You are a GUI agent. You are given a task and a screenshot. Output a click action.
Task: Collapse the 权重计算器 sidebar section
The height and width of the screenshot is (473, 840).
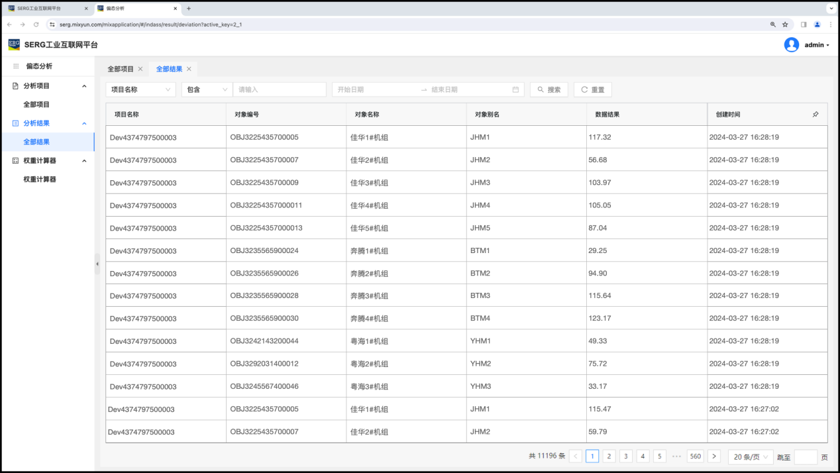pos(84,161)
